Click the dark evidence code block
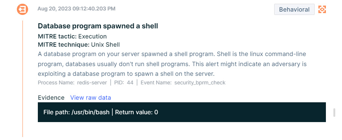Viewport: 342px width, 140px height. 182,112
